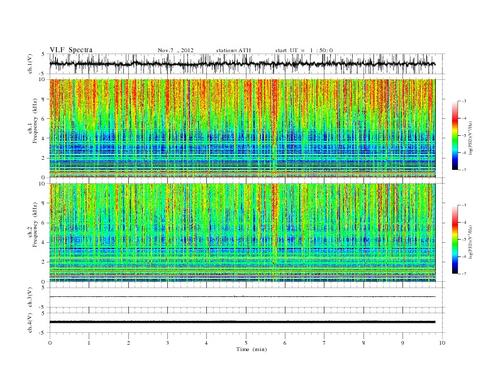Click the "ch.2 Frequency (kHz)" axis label

pos(33,224)
